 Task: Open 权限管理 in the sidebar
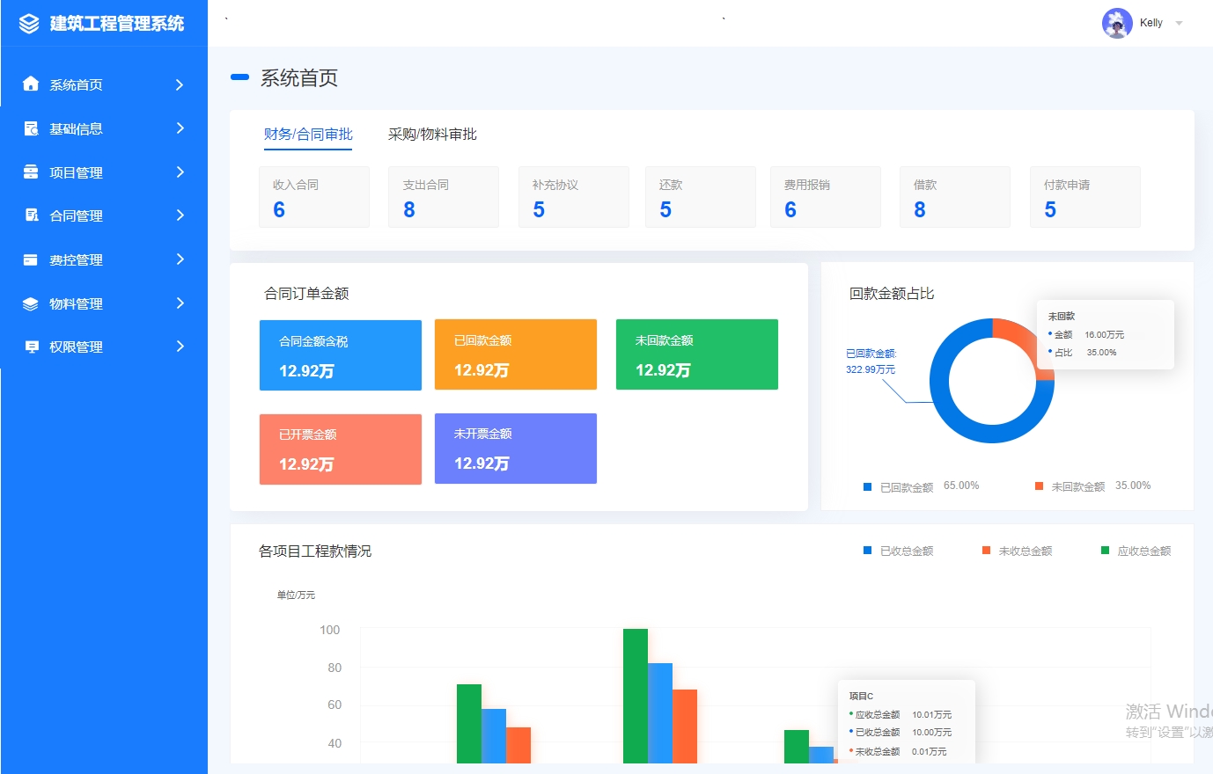coord(104,347)
